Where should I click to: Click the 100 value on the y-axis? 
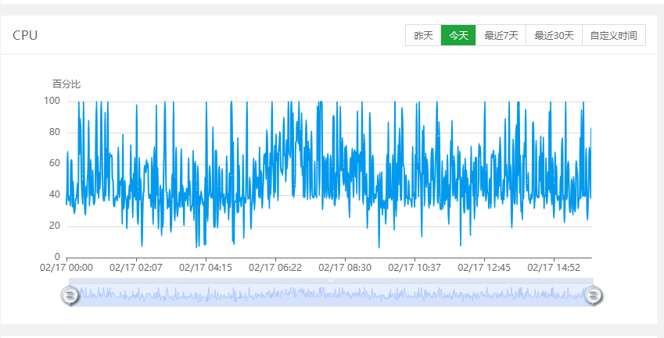[x=52, y=101]
